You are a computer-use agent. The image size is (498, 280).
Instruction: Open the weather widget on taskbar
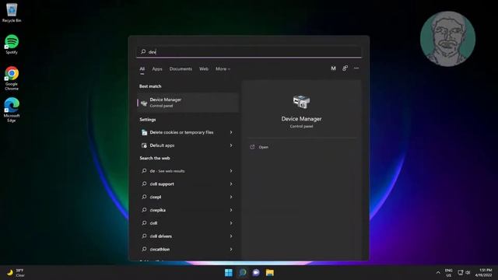[16, 273]
